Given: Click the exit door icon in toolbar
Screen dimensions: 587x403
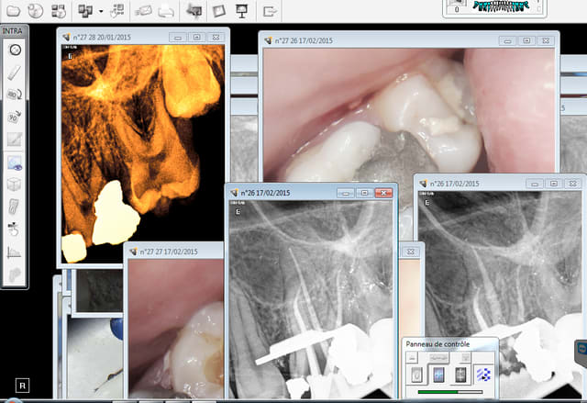Looking at the screenshot, I should click(270, 11).
